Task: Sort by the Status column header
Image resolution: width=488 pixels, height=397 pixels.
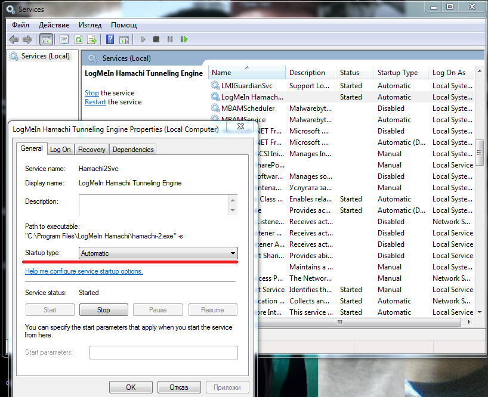Action: (x=355, y=73)
